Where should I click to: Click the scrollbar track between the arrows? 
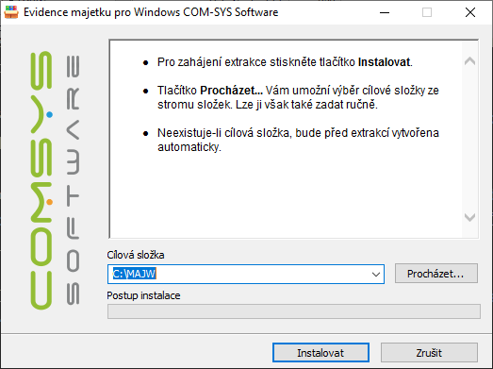[469, 139]
